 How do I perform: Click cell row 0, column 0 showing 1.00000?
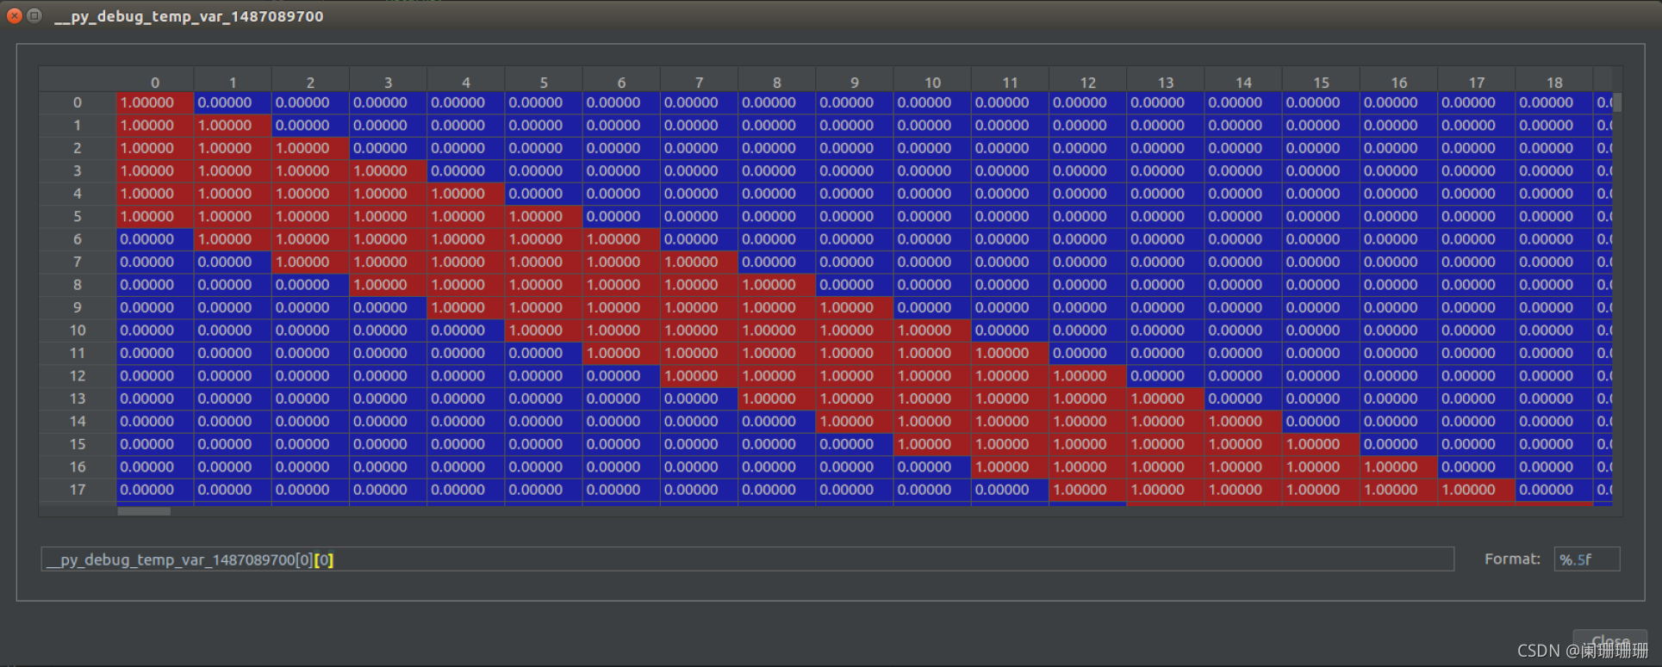(155, 102)
